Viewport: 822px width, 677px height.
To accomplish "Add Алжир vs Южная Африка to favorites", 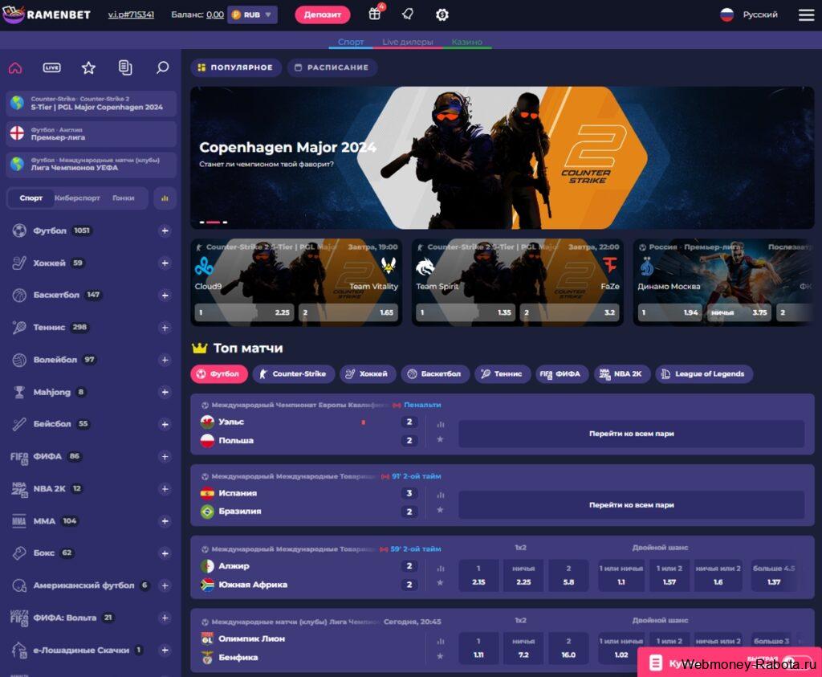I will 441,582.
